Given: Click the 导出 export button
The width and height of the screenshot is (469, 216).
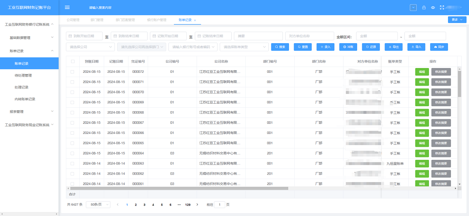Looking at the screenshot, I should pos(394,47).
